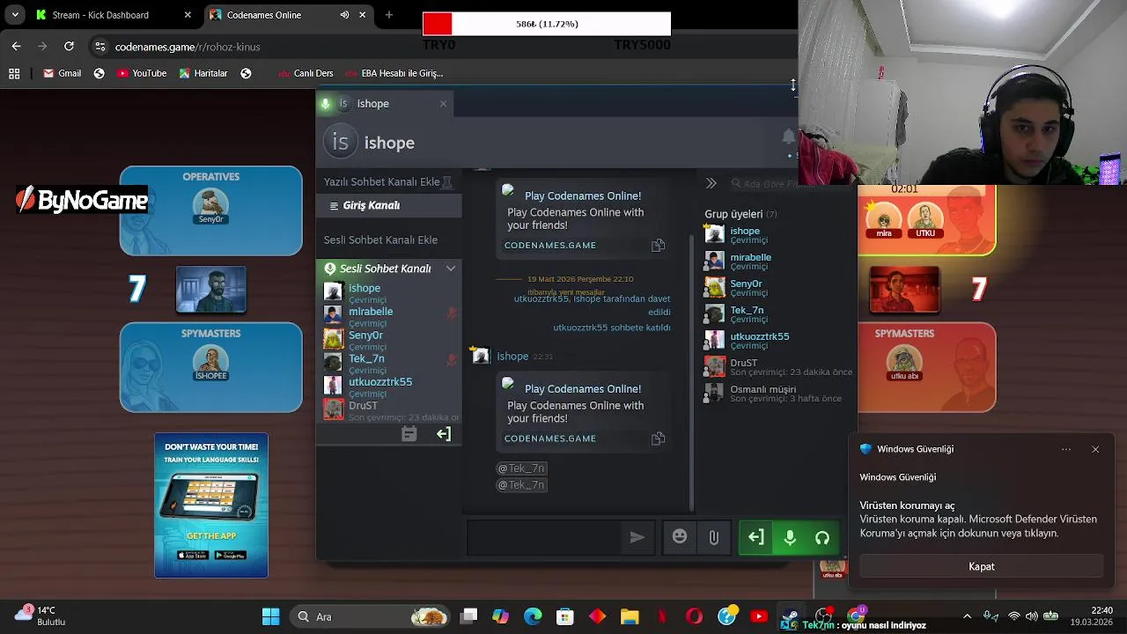Click DruST in the left voice list
The height and width of the screenshot is (634, 1127).
point(363,406)
